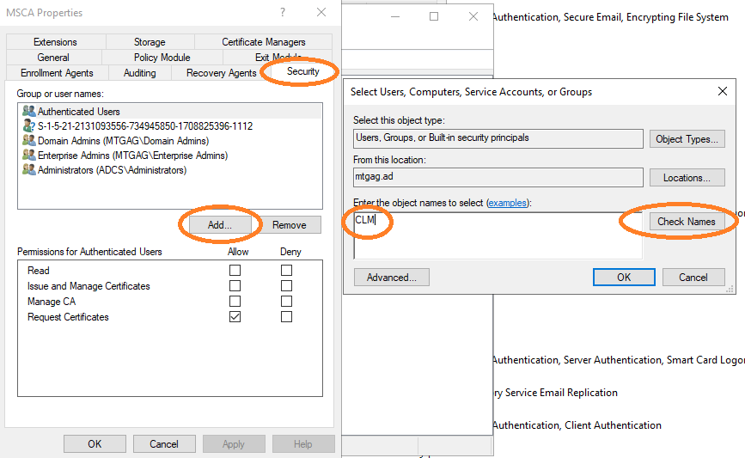745x458 pixels.
Task: Open the Object Types... dialog
Action: pos(687,139)
